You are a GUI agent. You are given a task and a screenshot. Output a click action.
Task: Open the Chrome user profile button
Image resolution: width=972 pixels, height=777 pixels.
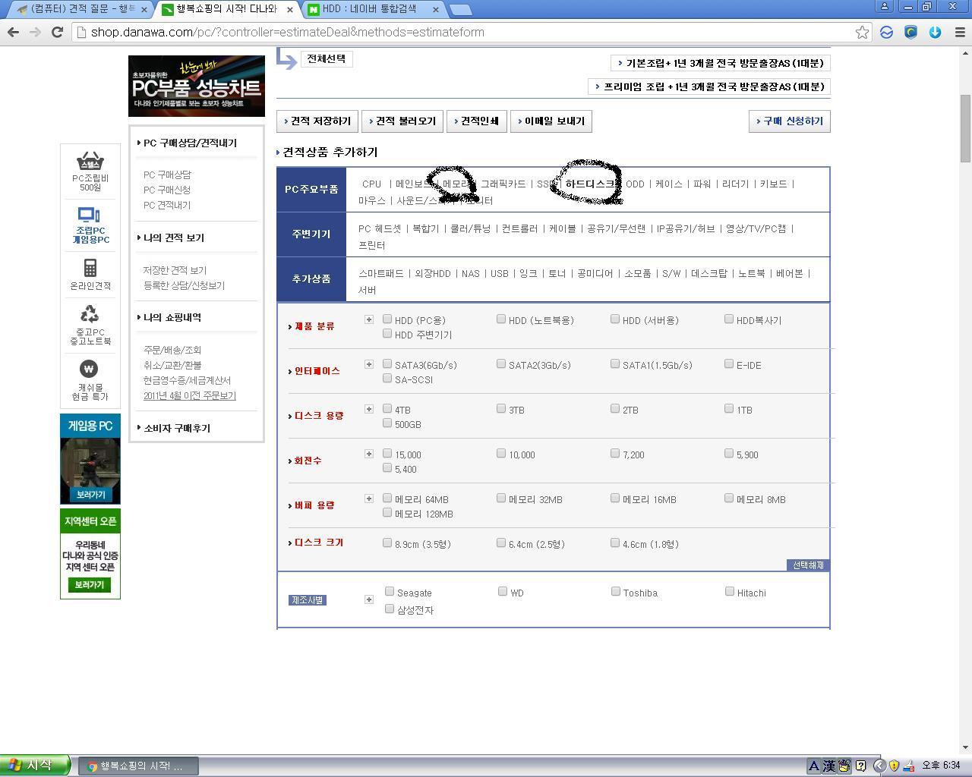[885, 6]
